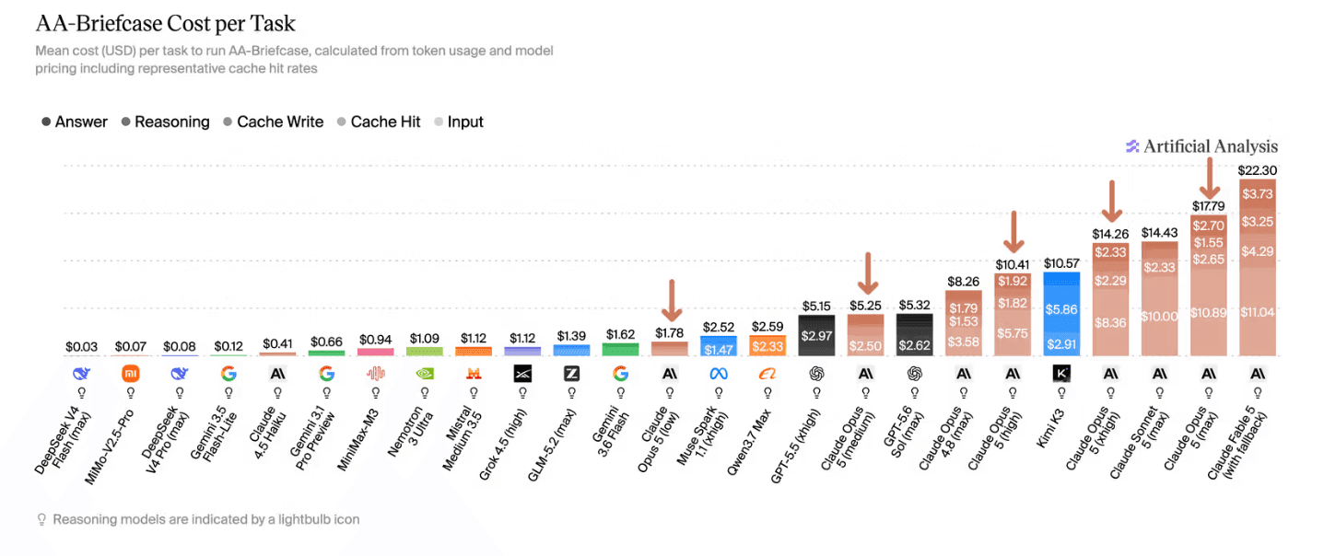
Task: Click the Xiaomi MiMo-V2.5-Pro logo icon
Action: pos(130,374)
